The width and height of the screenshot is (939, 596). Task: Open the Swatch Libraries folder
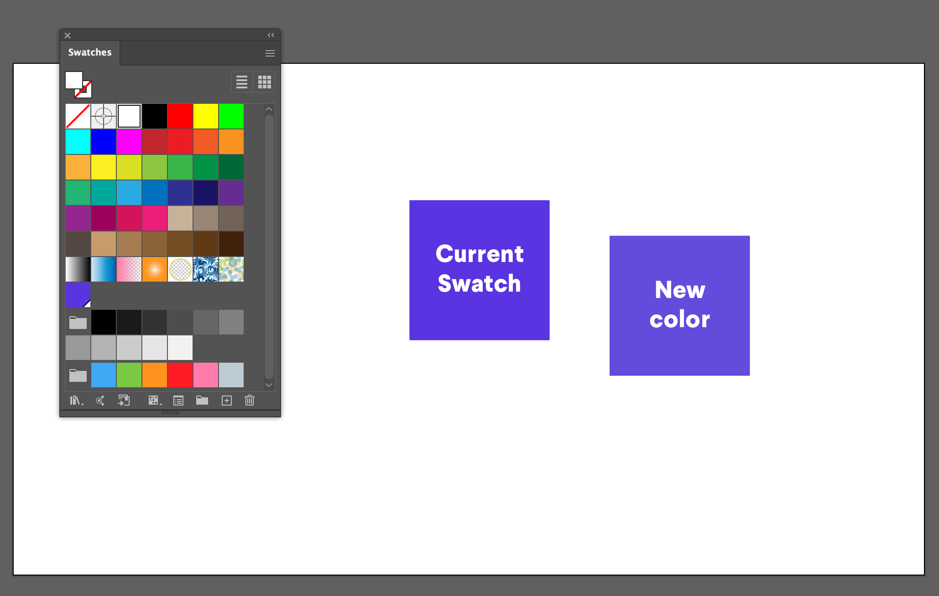[76, 401]
